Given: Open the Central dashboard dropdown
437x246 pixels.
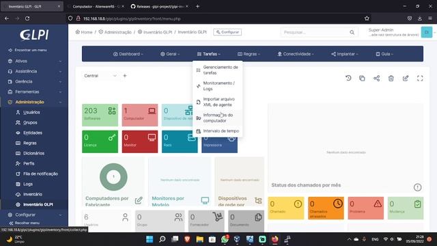Looking at the screenshot, I should tap(100, 76).
